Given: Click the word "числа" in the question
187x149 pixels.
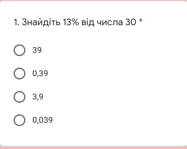Looking at the screenshot, I should 111,22.
